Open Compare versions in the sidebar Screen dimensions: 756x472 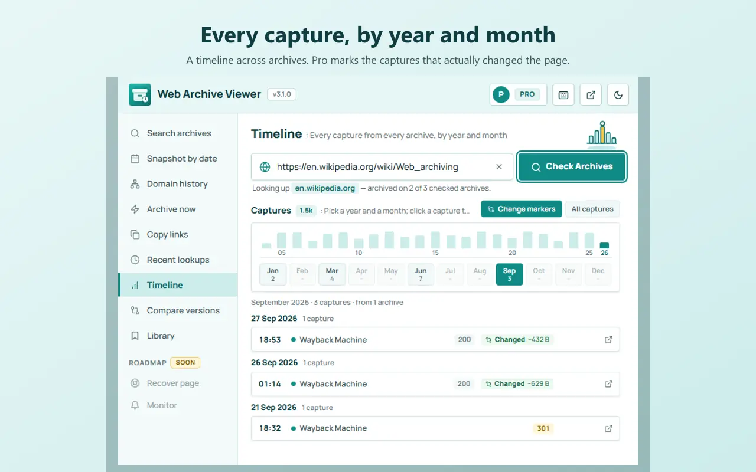[178, 310]
